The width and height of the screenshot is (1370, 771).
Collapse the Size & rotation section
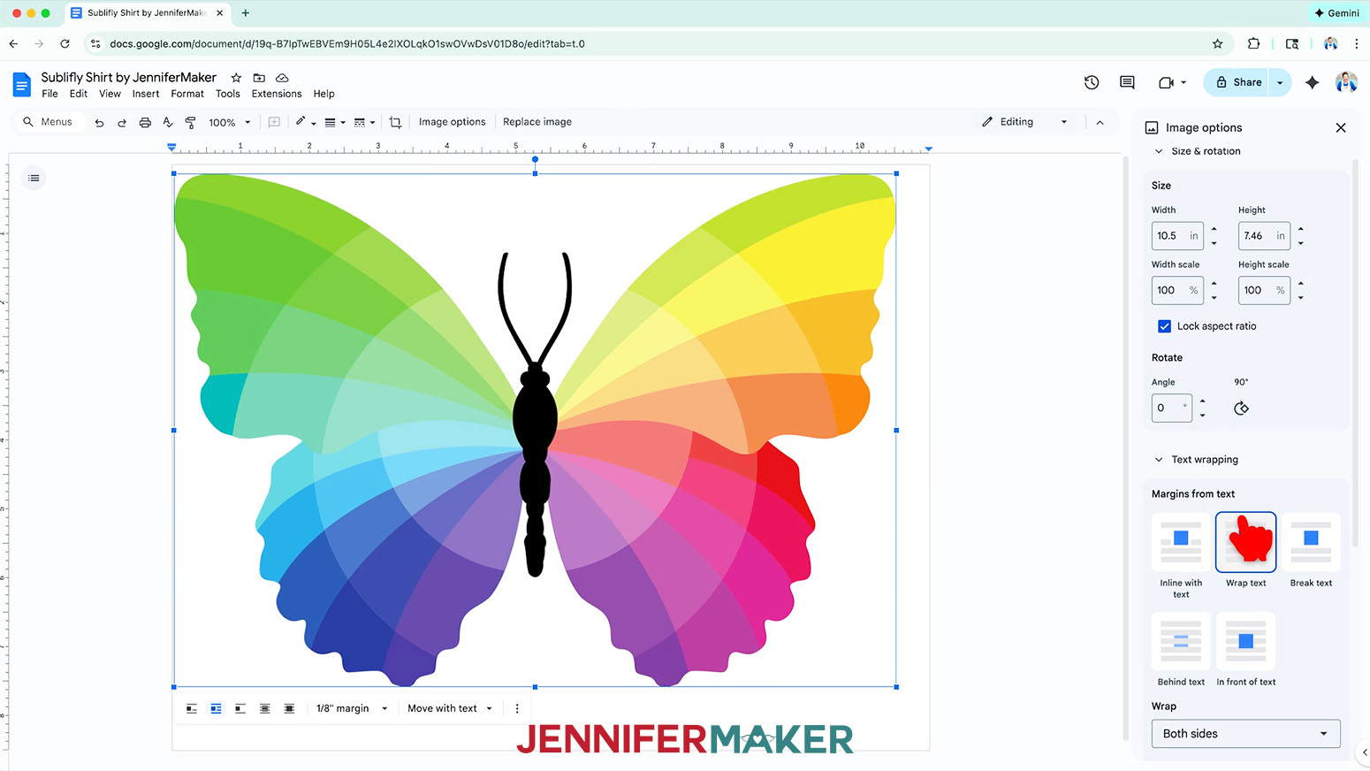1159,151
